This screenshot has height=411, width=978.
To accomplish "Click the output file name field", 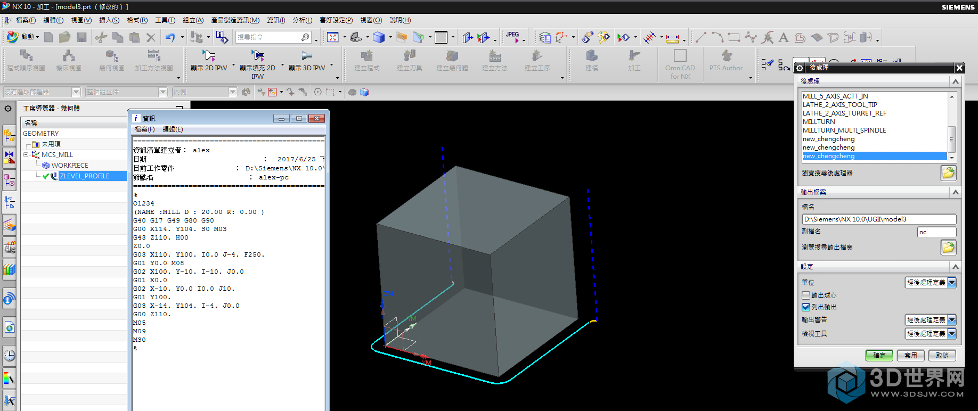I will 879,219.
